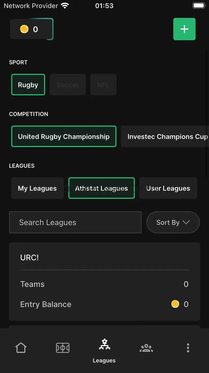This screenshot has height=373, width=209.
Task: Open the people group tab icon
Action: (146, 347)
